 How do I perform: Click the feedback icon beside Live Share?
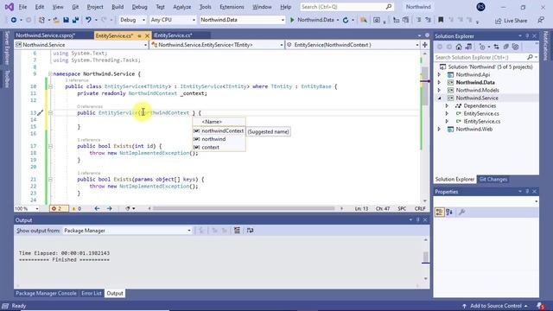coord(541,21)
